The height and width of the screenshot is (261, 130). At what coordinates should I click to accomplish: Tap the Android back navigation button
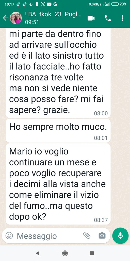(x=38, y=253)
